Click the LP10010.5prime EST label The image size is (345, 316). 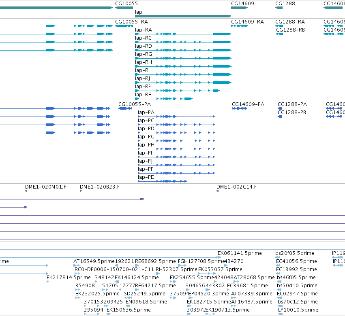click(298, 310)
